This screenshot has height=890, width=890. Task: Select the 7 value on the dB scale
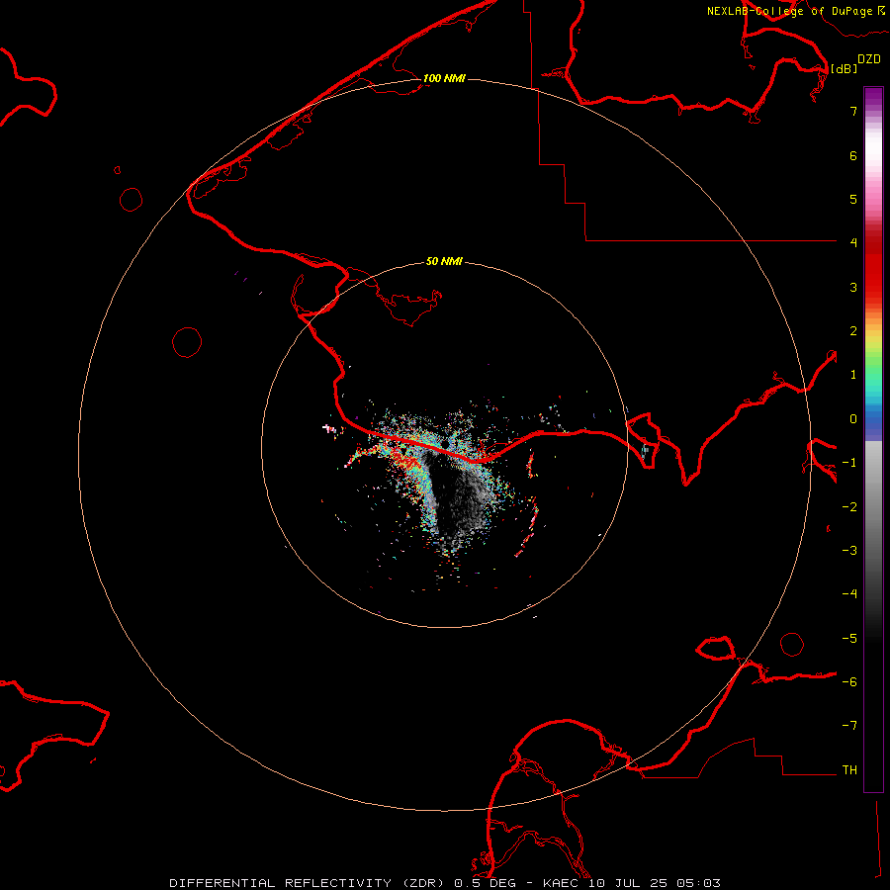tap(853, 111)
